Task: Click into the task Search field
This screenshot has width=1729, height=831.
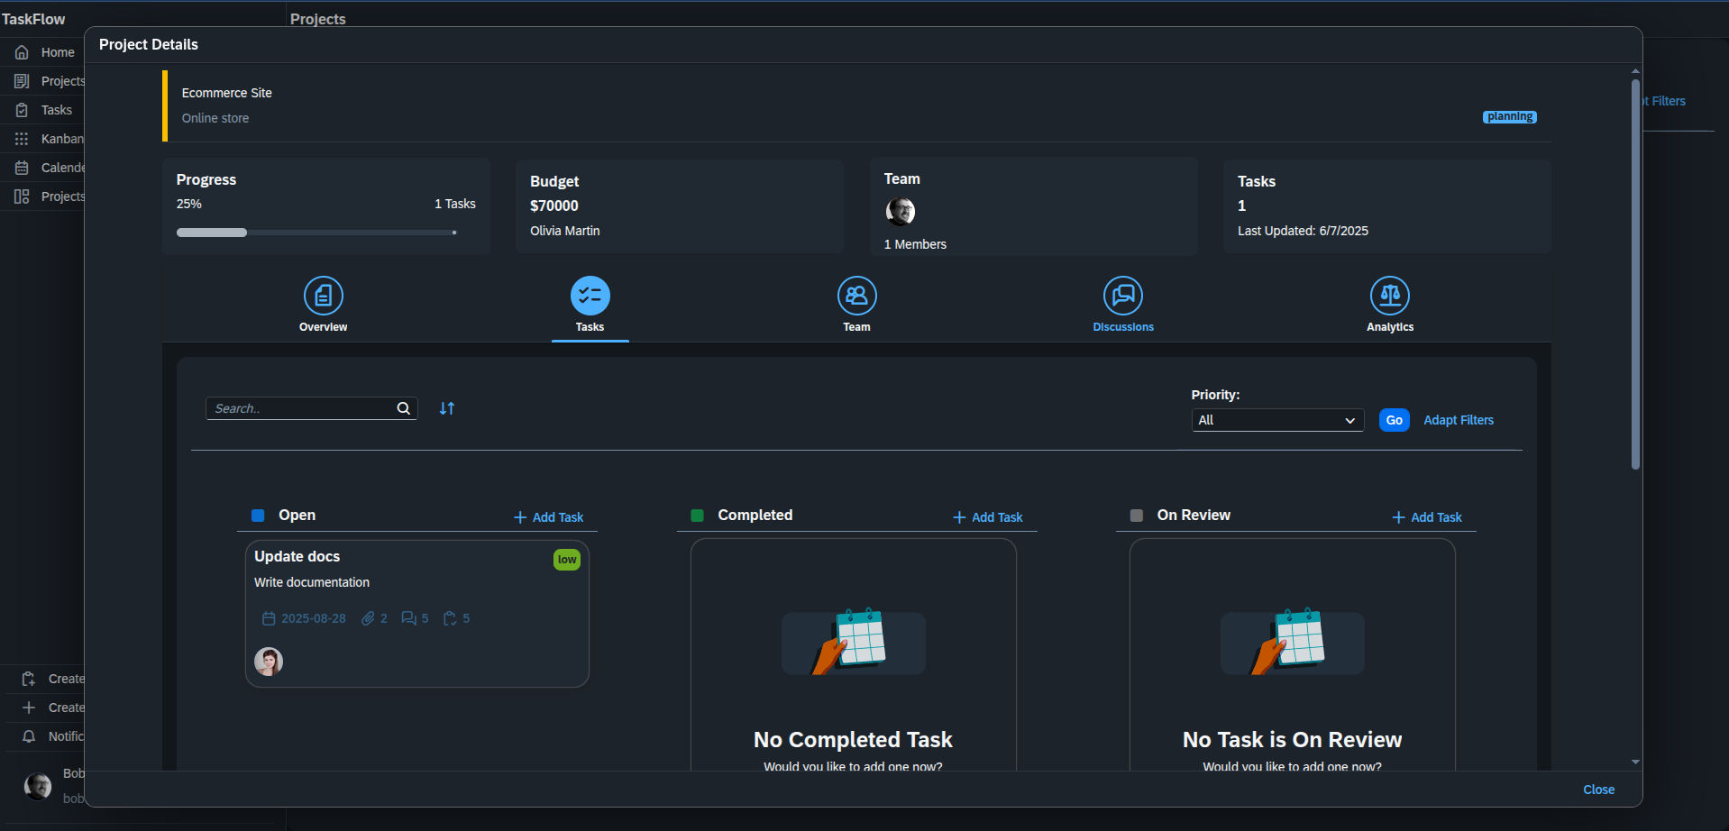Action: tap(302, 408)
